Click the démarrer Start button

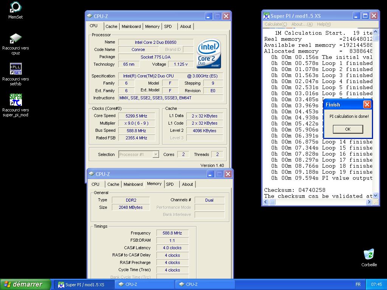click(25, 284)
